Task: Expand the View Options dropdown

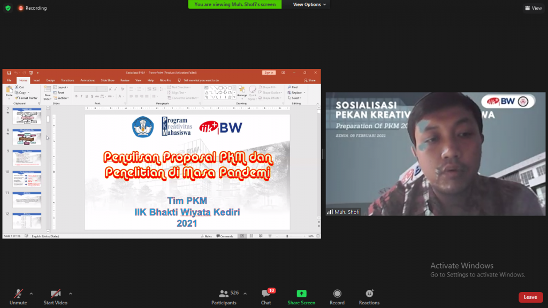Action: pos(310,4)
